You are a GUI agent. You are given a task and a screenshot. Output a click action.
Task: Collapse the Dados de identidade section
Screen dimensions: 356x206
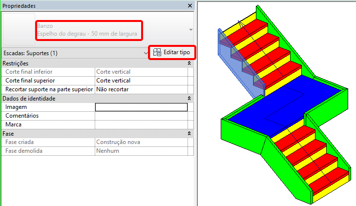pyautogui.click(x=189, y=99)
